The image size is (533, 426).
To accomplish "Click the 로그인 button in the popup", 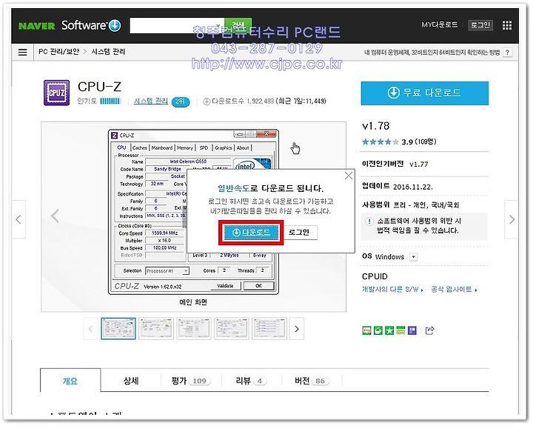I will pyautogui.click(x=299, y=233).
